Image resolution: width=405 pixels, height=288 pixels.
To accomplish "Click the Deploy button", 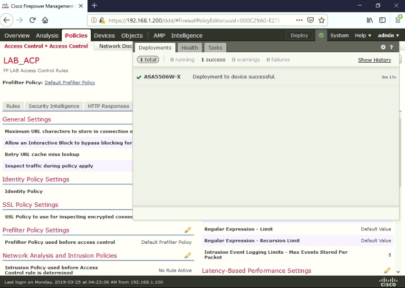I will pos(299,35).
